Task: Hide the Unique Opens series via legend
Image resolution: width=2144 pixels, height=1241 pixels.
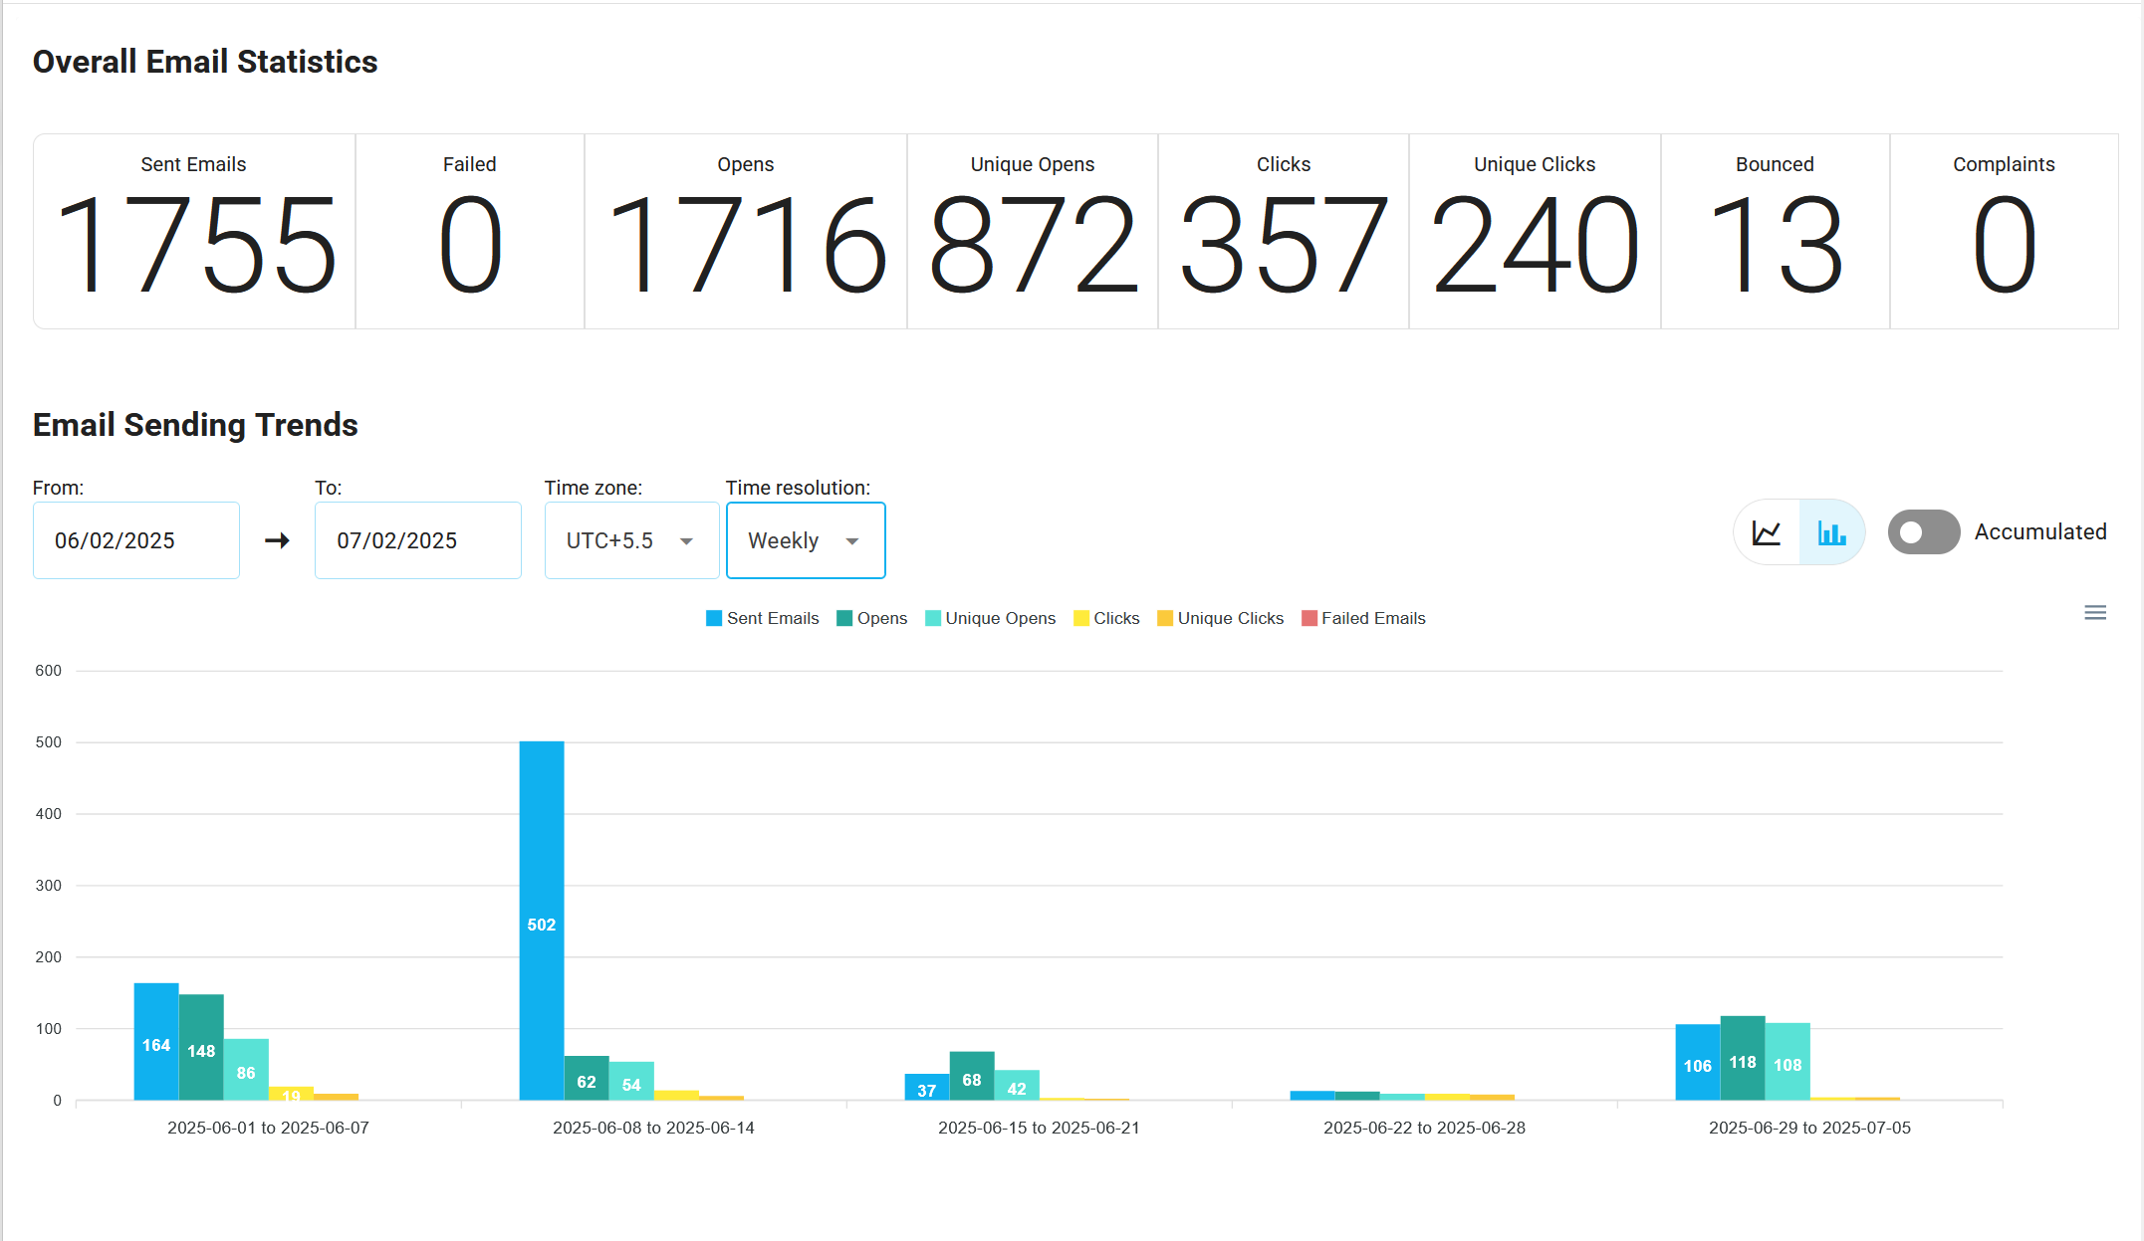Action: [999, 617]
